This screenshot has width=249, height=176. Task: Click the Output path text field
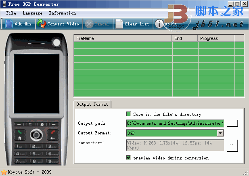coord(175,124)
